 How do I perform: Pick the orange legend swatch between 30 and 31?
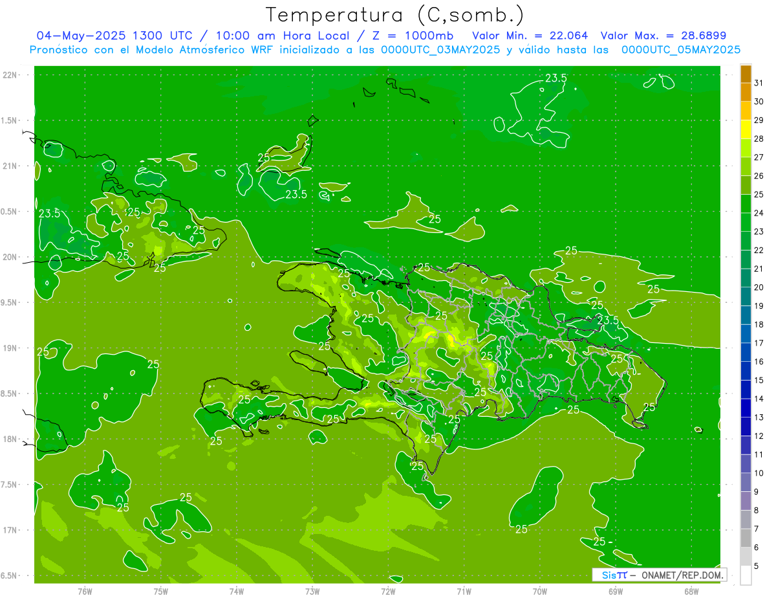click(x=746, y=92)
